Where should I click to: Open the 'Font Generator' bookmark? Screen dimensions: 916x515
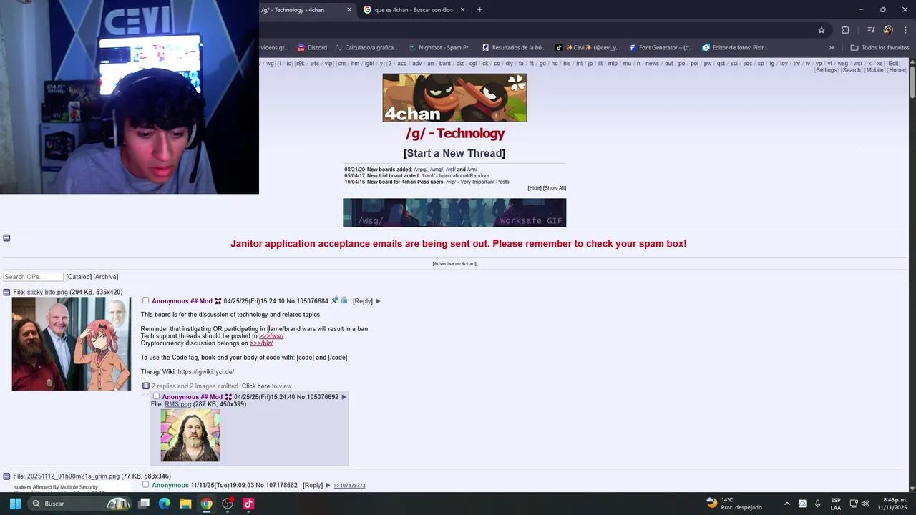point(661,48)
